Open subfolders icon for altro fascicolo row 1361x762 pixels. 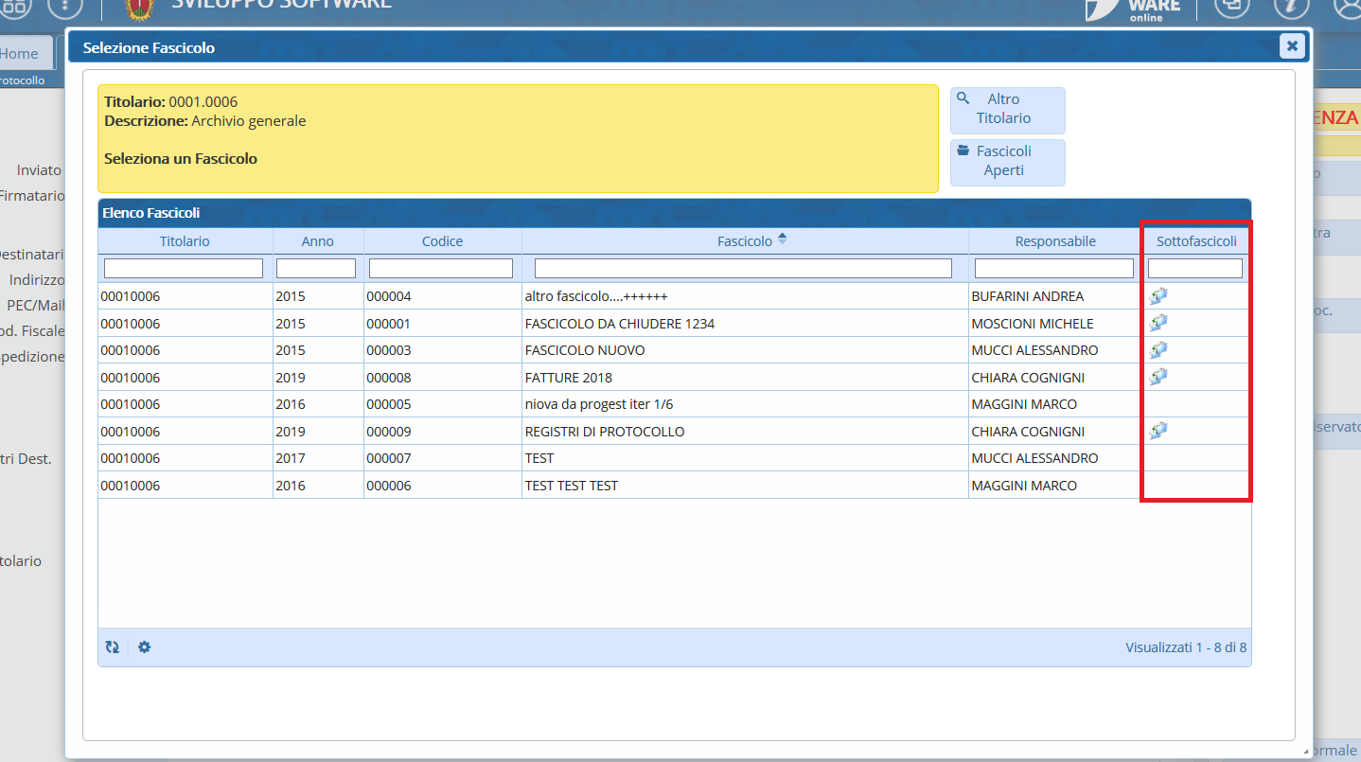pyautogui.click(x=1158, y=295)
